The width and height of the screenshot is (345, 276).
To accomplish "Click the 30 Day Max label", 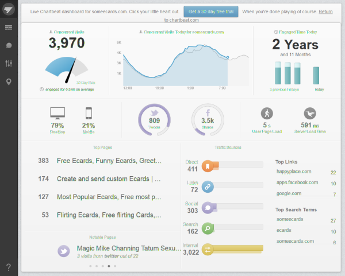I will (x=86, y=83).
